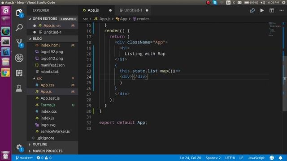
Task: Open the Debug view (crossed bug icon)
Action: pos(19,58)
